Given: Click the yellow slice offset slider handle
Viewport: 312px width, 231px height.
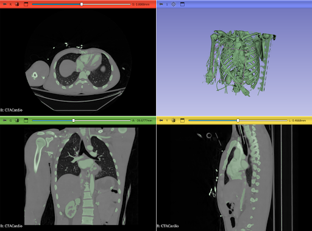Looking at the screenshot, I should (238, 121).
